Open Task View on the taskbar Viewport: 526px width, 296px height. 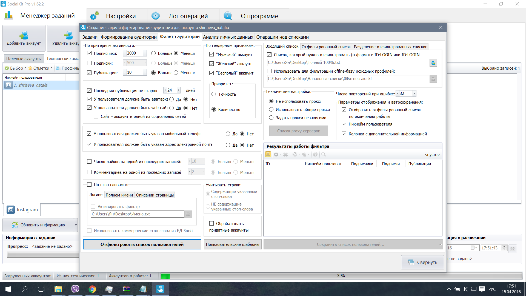pos(41,289)
